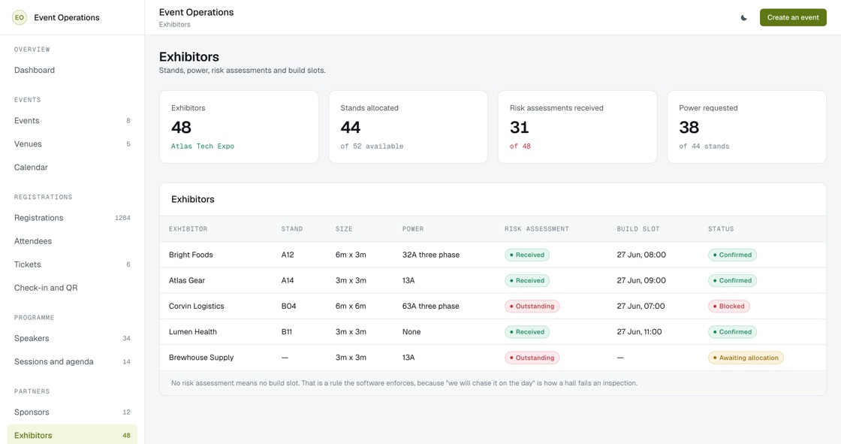Image resolution: width=841 pixels, height=444 pixels.
Task: Click the 63A three phase power cell
Action: tap(431, 307)
